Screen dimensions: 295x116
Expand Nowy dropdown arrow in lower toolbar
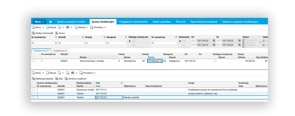pyautogui.click(x=43, y=73)
